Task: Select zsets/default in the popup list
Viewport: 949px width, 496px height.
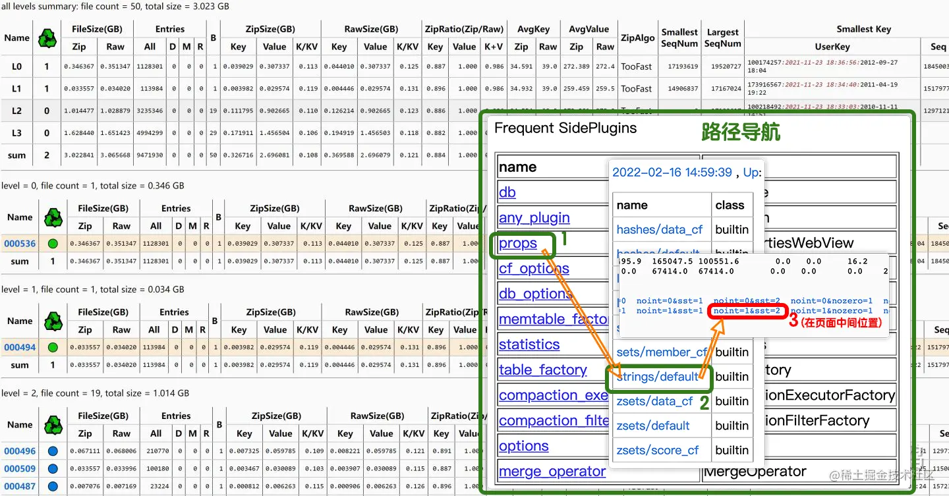Action: [653, 426]
